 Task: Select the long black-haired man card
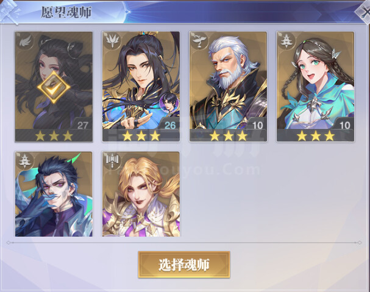point(141,86)
